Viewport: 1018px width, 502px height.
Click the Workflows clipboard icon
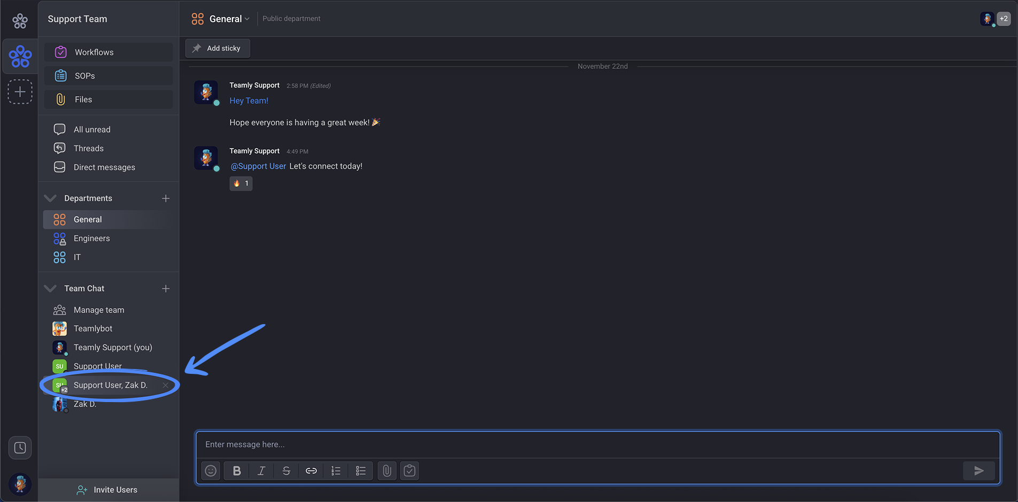click(x=61, y=52)
